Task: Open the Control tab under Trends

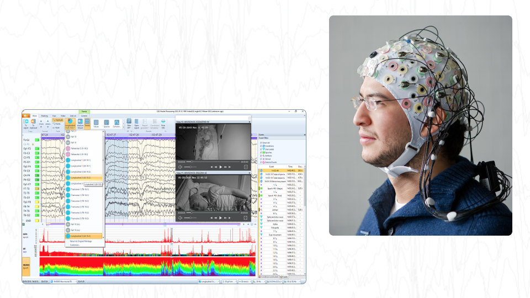Action: coord(84,115)
